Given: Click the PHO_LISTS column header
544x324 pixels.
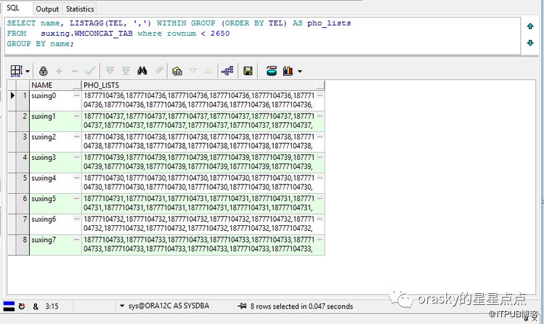Looking at the screenshot, I should (x=198, y=85).
